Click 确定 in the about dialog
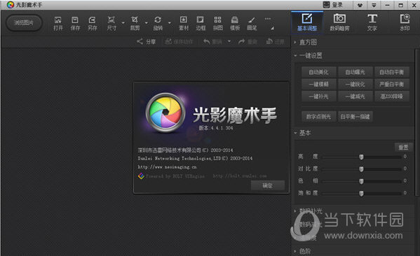The height and width of the screenshot is (256, 420). (267, 185)
